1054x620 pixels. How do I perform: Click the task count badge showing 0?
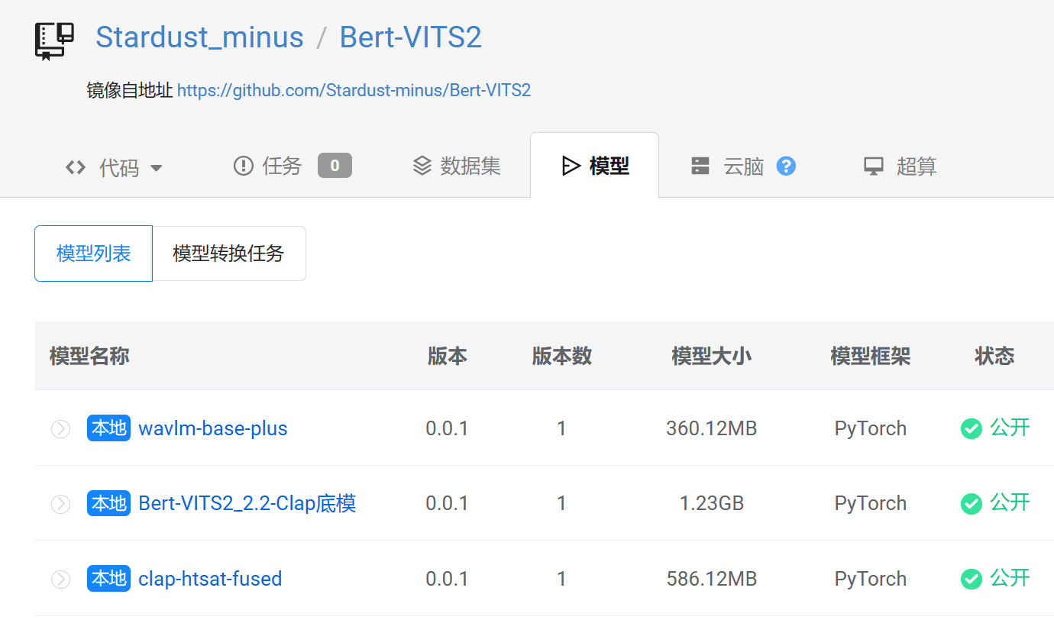coord(335,166)
